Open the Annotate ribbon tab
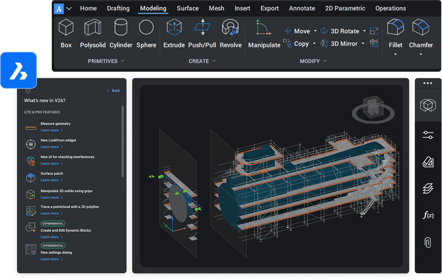 [x=302, y=8]
